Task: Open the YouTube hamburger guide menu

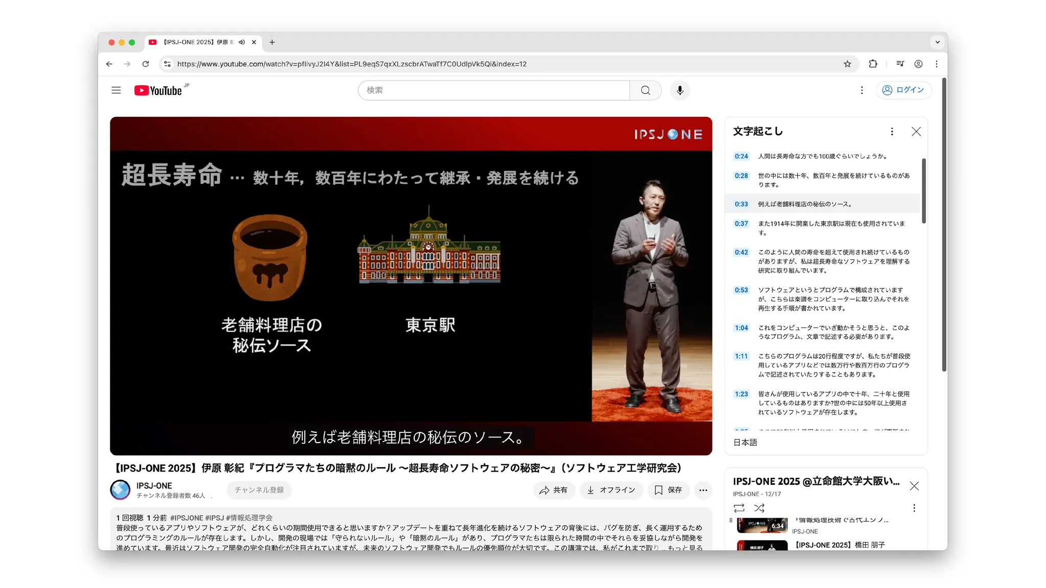Action: (x=116, y=90)
